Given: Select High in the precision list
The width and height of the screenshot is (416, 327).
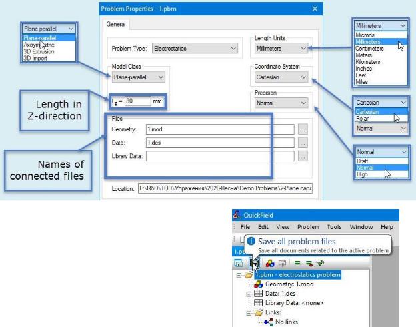Looking at the screenshot, I should (382, 174).
